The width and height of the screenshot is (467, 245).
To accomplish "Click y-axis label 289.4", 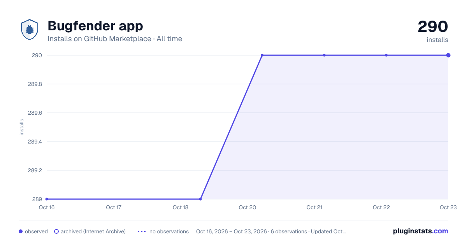I will [x=35, y=142].
